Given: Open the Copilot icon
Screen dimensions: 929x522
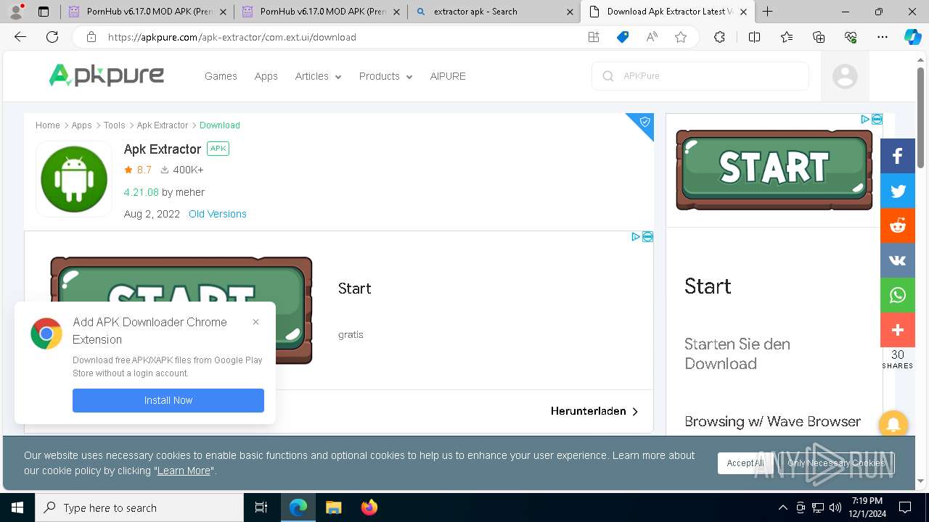Looking at the screenshot, I should click(912, 37).
